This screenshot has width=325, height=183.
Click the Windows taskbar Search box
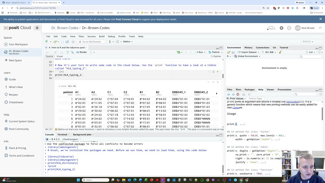(95, 180)
